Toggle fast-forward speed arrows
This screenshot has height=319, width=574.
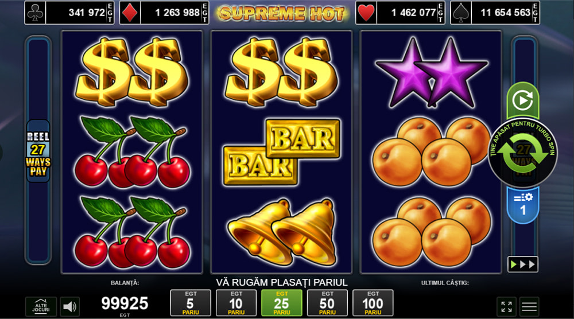[x=523, y=264]
